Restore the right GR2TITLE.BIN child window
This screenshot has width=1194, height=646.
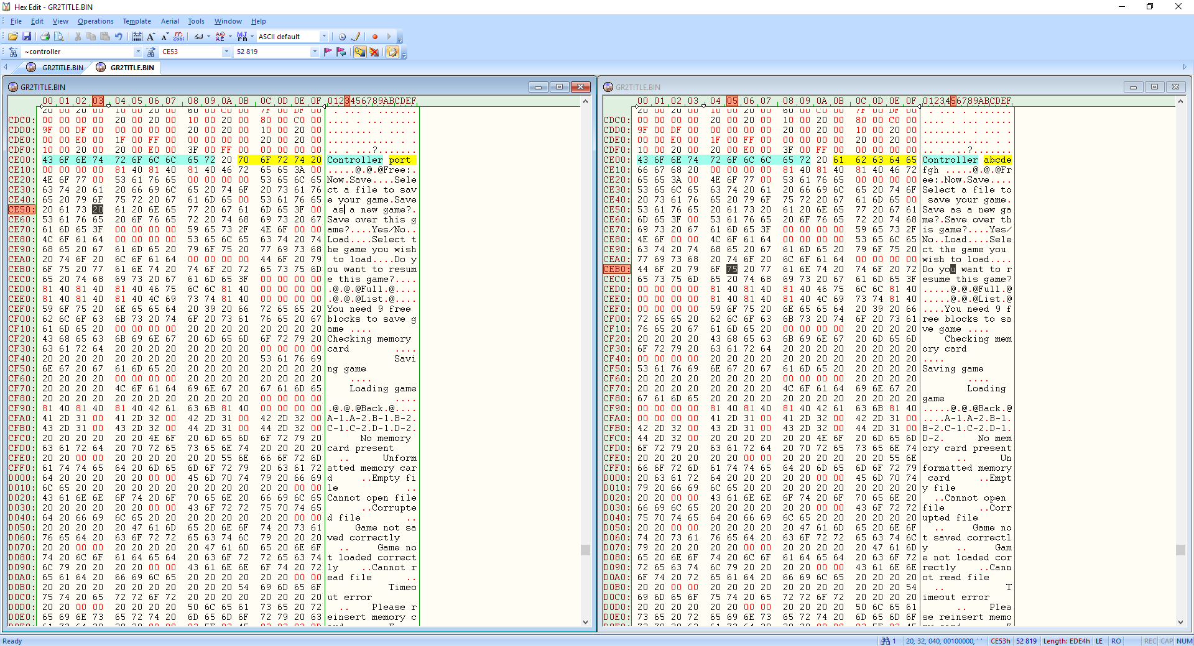pos(1154,87)
